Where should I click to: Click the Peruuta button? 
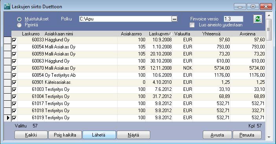coord(247,135)
